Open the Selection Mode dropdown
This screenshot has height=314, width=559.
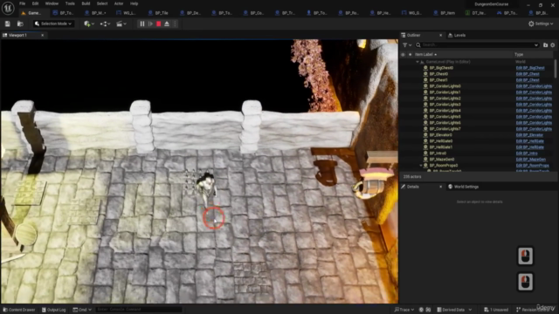tap(53, 24)
